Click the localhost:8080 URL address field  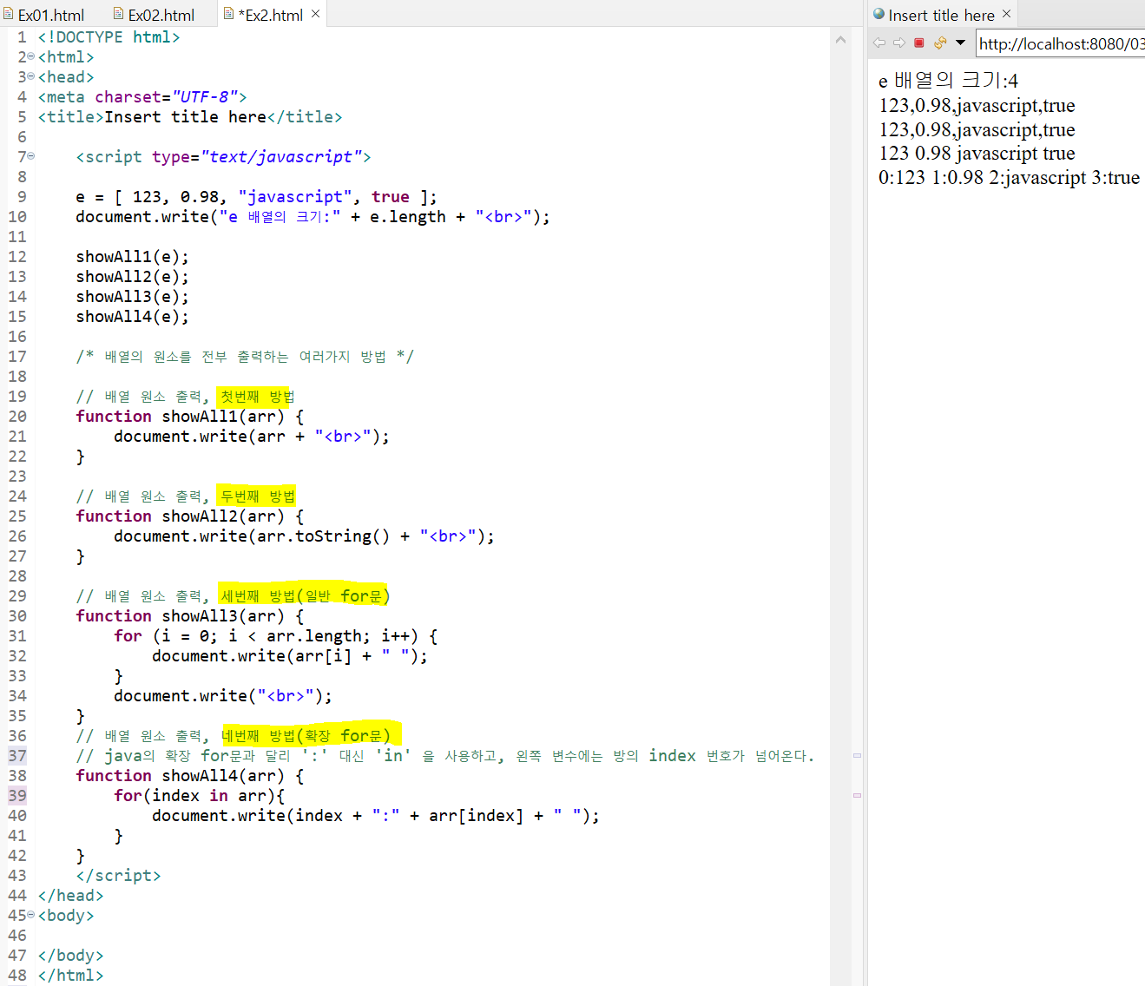1061,43
